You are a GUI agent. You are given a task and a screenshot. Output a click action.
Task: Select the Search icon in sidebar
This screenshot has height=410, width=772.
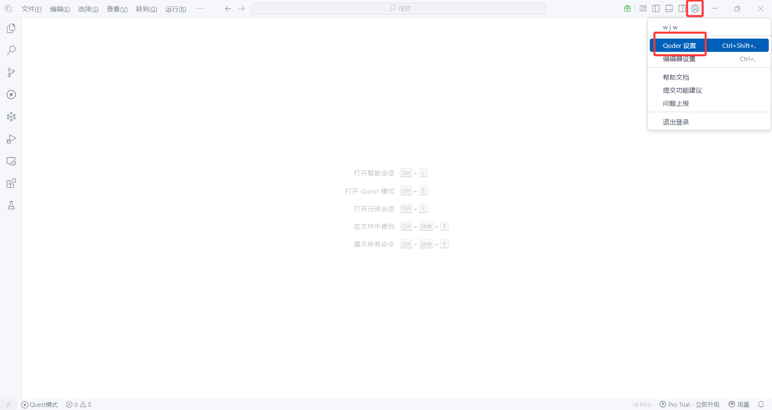pos(11,50)
